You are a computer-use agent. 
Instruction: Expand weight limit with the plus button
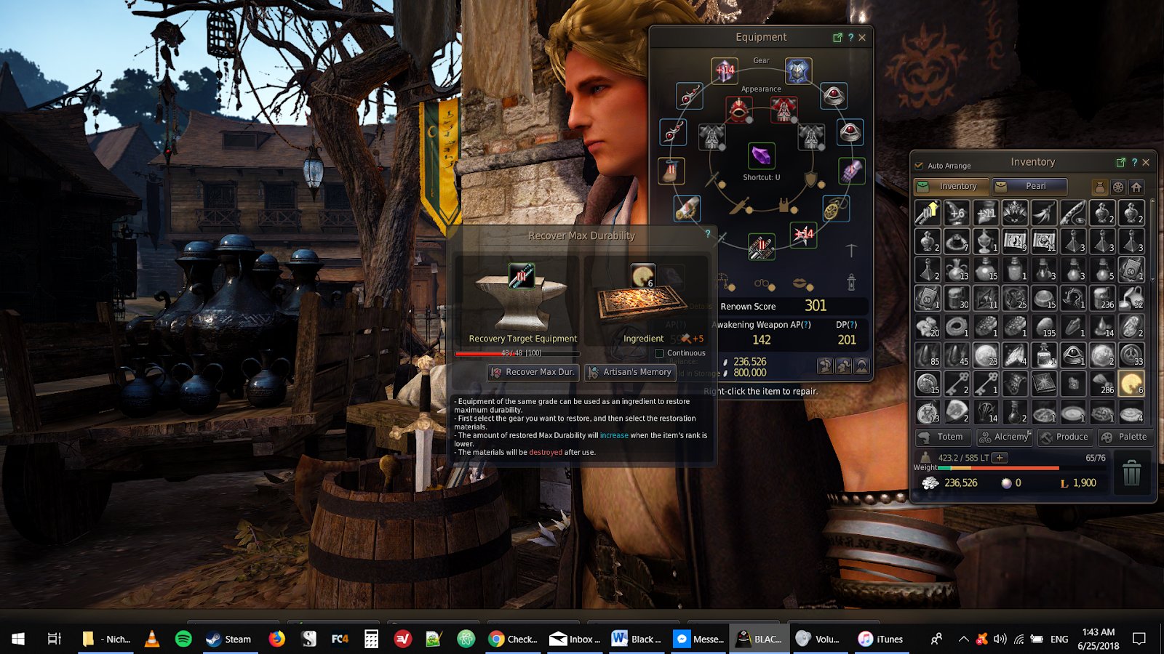(1000, 458)
